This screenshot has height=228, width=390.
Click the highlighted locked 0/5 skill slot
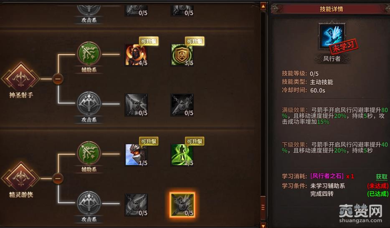tap(182, 205)
